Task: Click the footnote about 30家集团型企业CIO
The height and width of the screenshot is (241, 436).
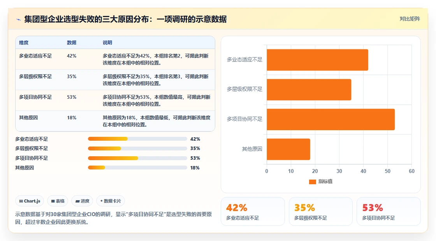Action: (113, 218)
